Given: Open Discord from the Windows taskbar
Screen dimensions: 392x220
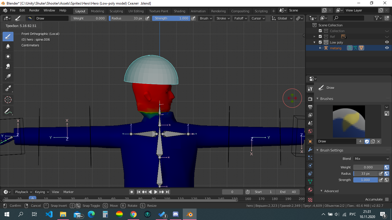Looking at the screenshot, I should point(176,214).
